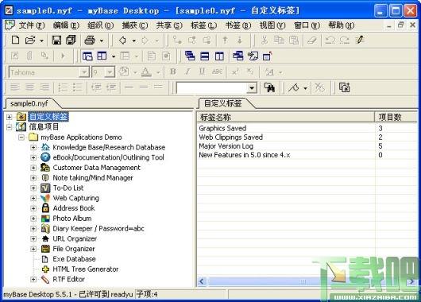The image size is (421, 302).
Task: Toggle underline formatting button
Action: tap(203, 72)
